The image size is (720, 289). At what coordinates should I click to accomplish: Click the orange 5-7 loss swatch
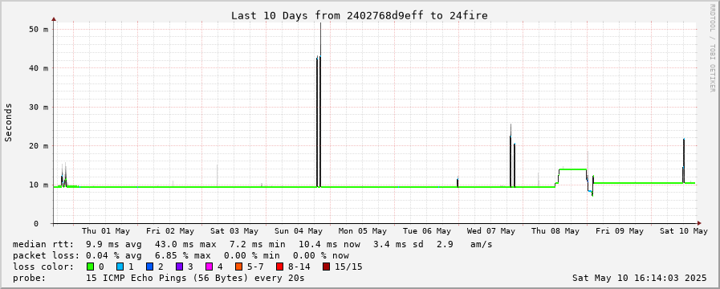click(238, 267)
